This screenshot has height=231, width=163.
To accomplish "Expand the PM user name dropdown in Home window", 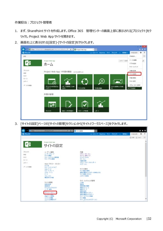I will click(x=134, y=53).
